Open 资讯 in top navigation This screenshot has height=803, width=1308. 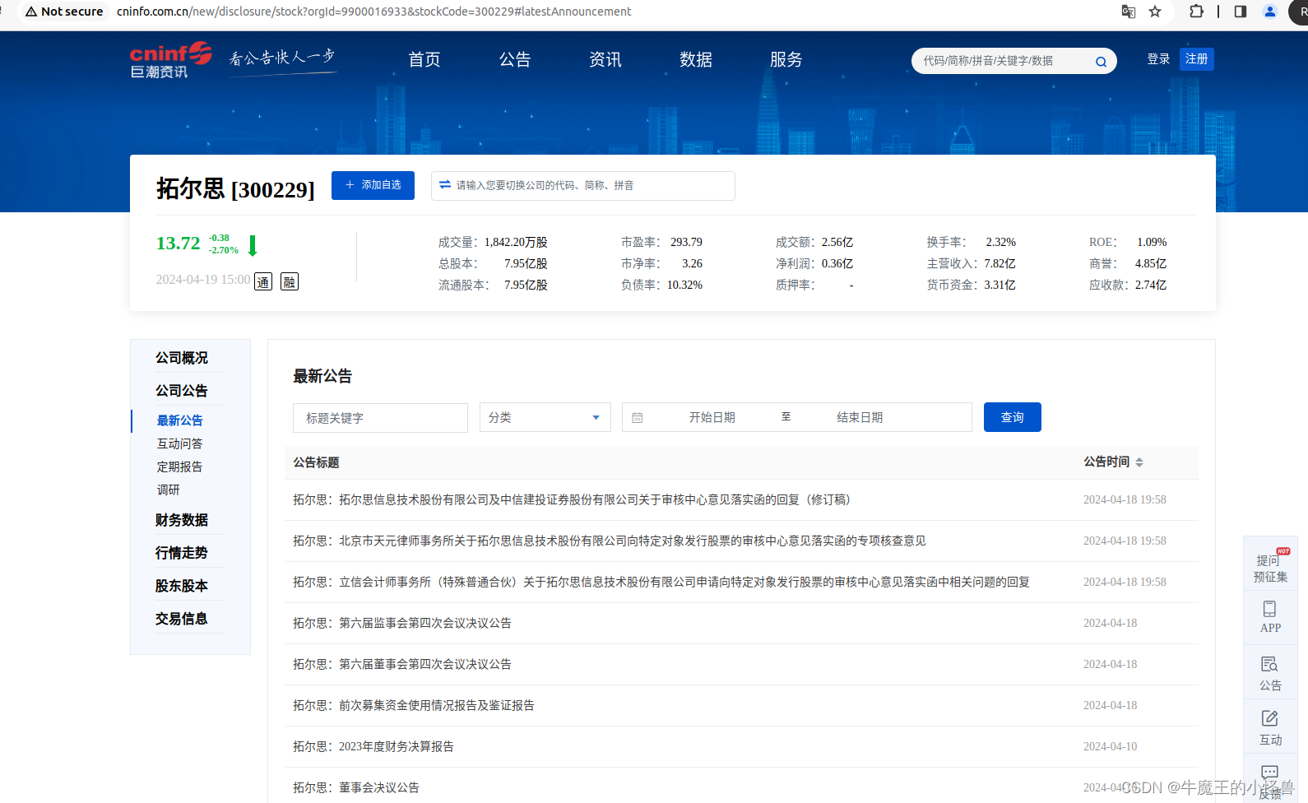[x=605, y=59]
